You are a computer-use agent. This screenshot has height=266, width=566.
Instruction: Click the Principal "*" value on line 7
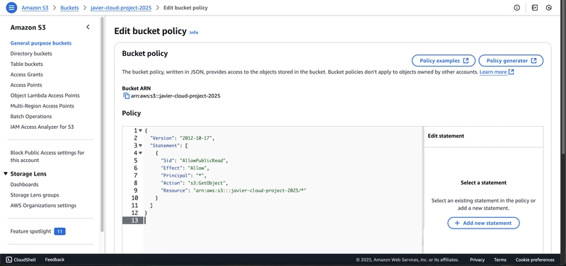tap(201, 175)
